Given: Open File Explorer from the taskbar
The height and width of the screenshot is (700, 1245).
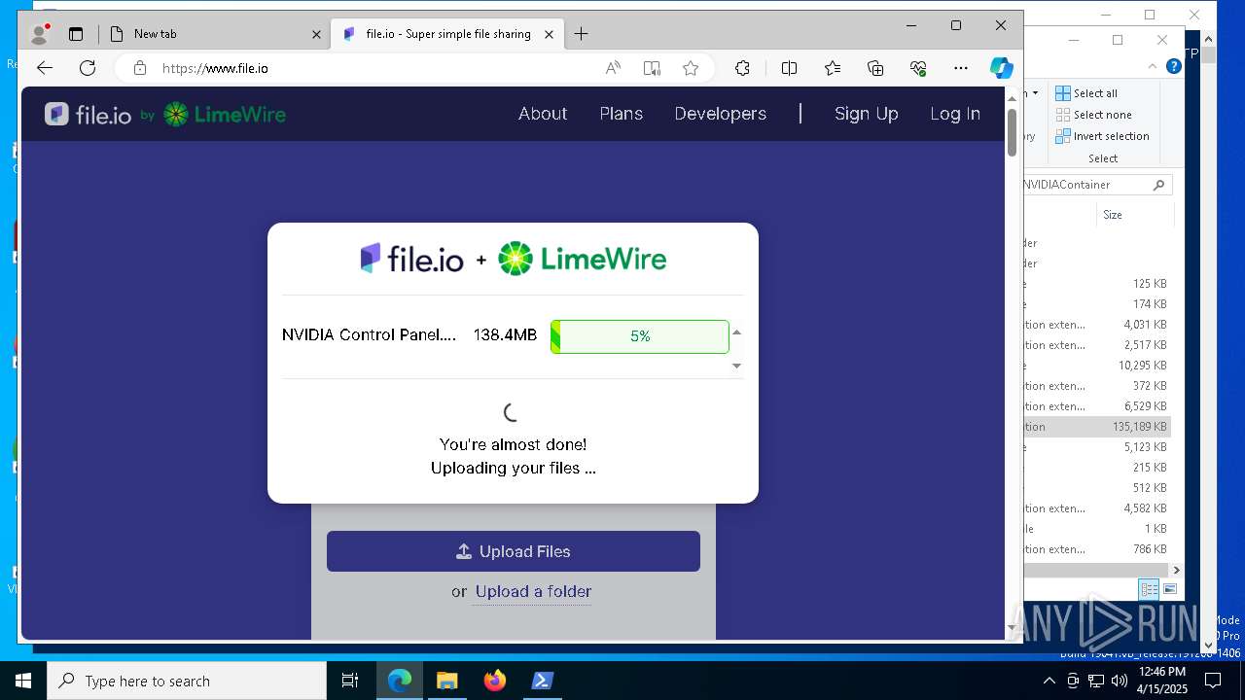Looking at the screenshot, I should [447, 681].
